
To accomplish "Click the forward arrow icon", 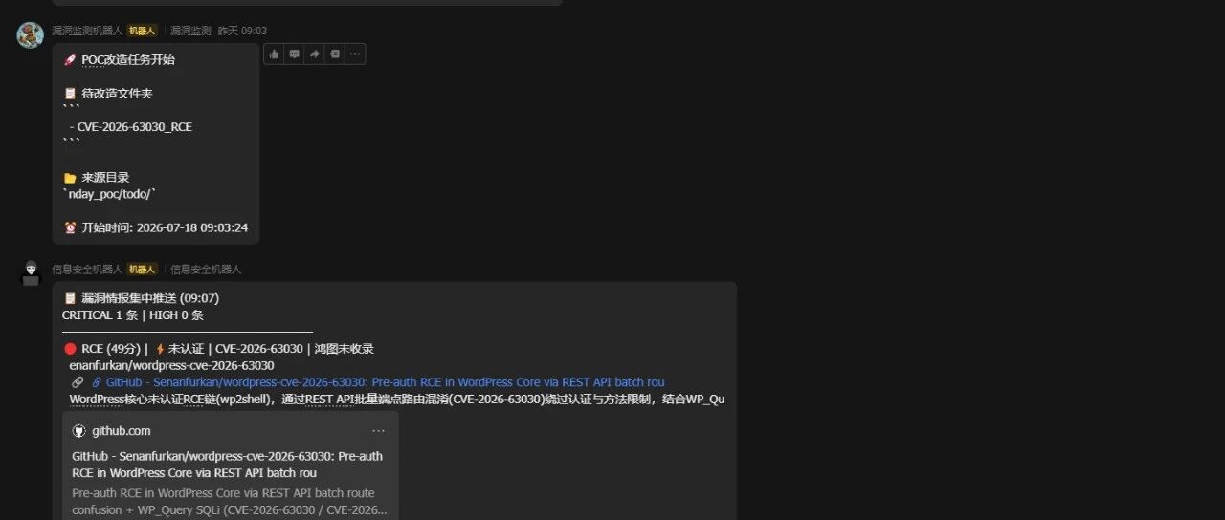I will (315, 54).
